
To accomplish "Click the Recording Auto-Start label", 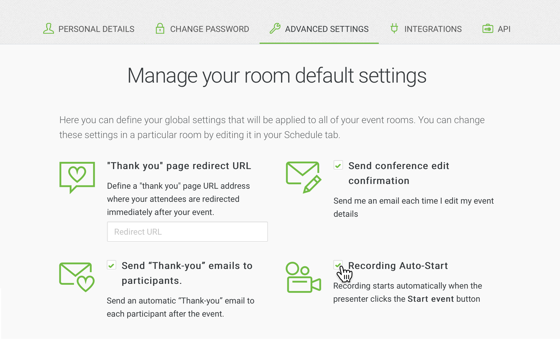I will coord(398,266).
